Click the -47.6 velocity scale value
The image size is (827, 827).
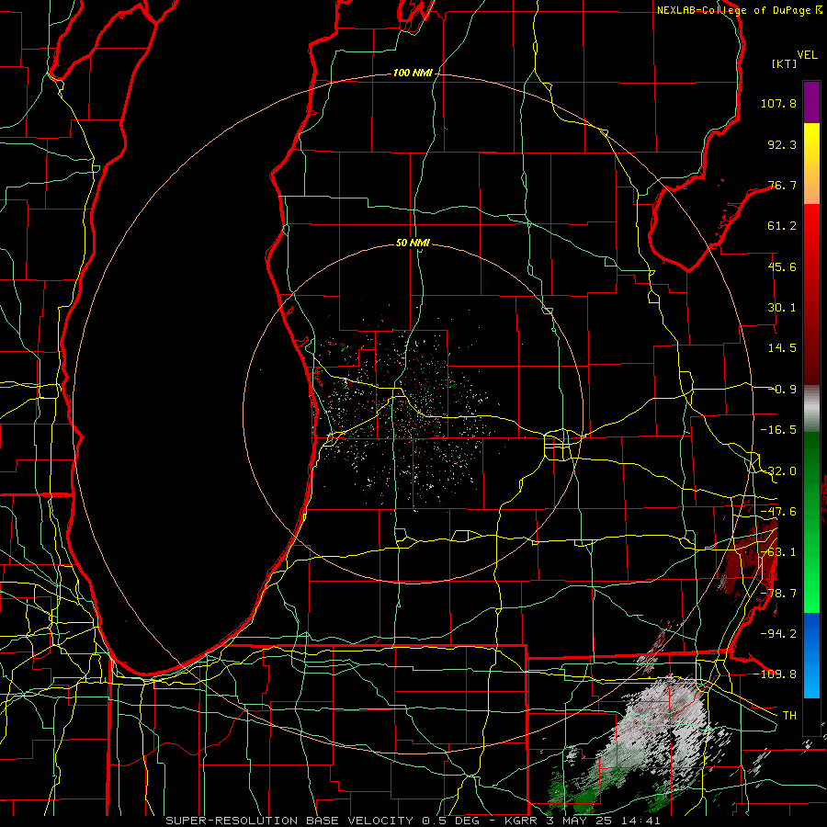[778, 512]
